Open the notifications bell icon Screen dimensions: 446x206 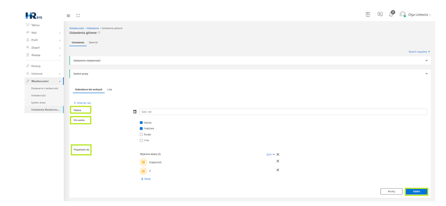391,14
